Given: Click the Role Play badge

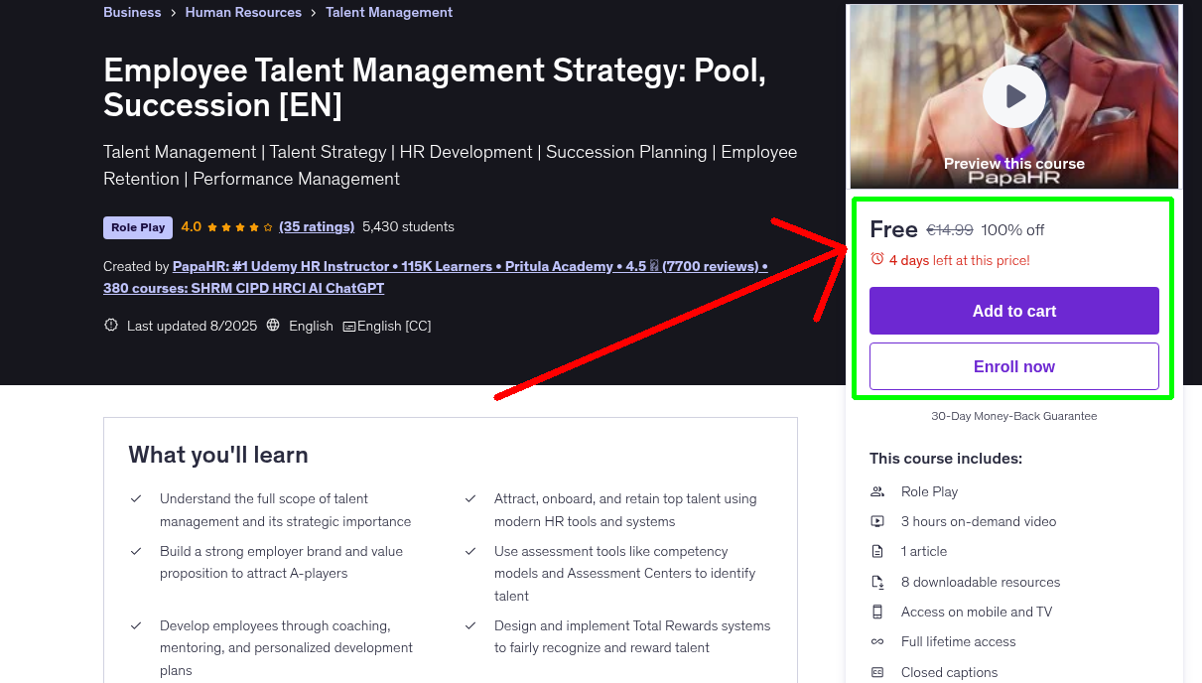Looking at the screenshot, I should (138, 227).
